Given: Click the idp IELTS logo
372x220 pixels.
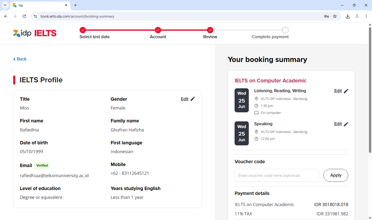Looking at the screenshot, I should 35,33.
